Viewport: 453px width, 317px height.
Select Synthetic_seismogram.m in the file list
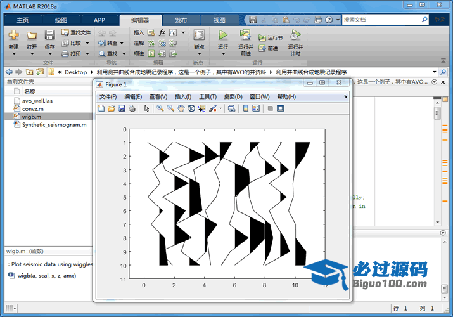pyautogui.click(x=54, y=124)
